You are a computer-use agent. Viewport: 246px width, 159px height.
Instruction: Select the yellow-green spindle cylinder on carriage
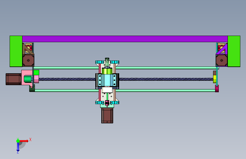(107, 71)
